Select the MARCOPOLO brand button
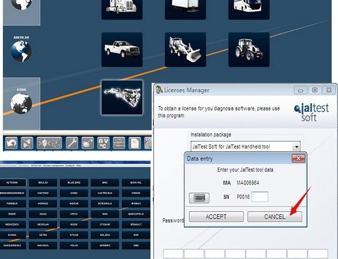 (x=136, y=214)
